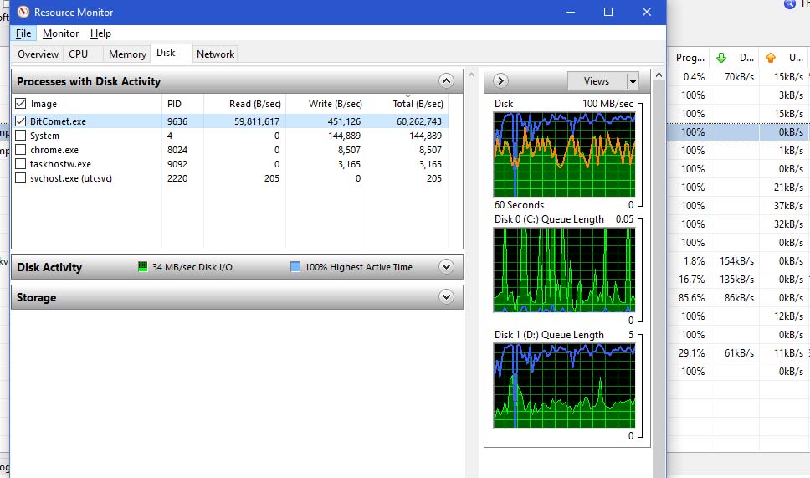Switch to the CPU tab
810x478 pixels.
coord(78,54)
